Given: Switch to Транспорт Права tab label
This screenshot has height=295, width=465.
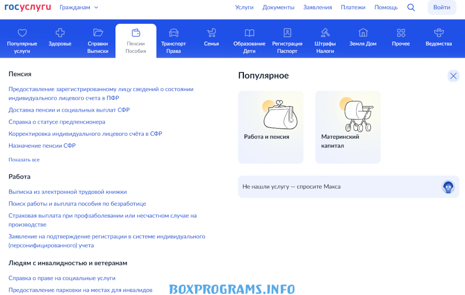Looking at the screenshot, I should [x=173, y=47].
